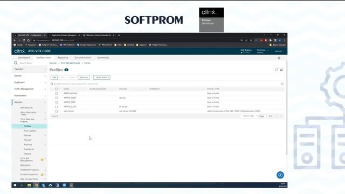Click the browser back arrow

point(15,40)
